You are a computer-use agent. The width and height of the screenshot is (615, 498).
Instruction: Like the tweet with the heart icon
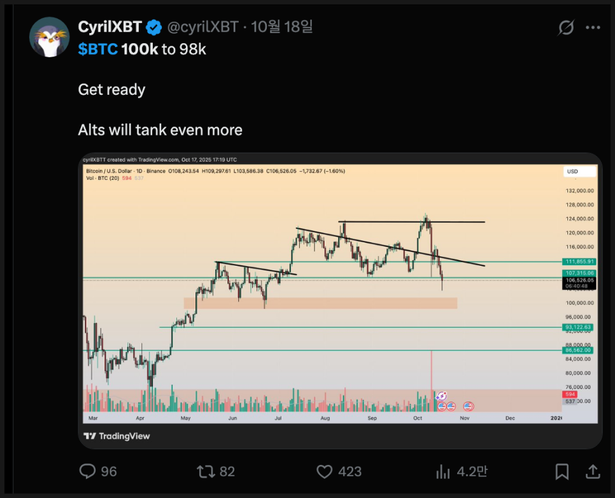pyautogui.click(x=325, y=471)
